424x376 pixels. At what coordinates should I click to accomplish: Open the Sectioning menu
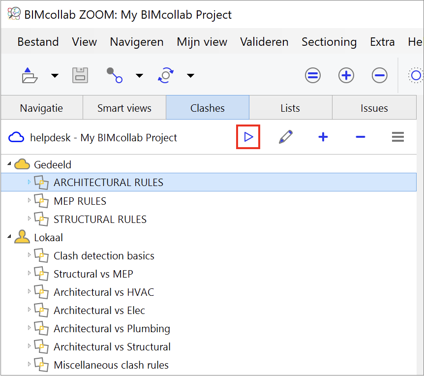pyautogui.click(x=329, y=42)
